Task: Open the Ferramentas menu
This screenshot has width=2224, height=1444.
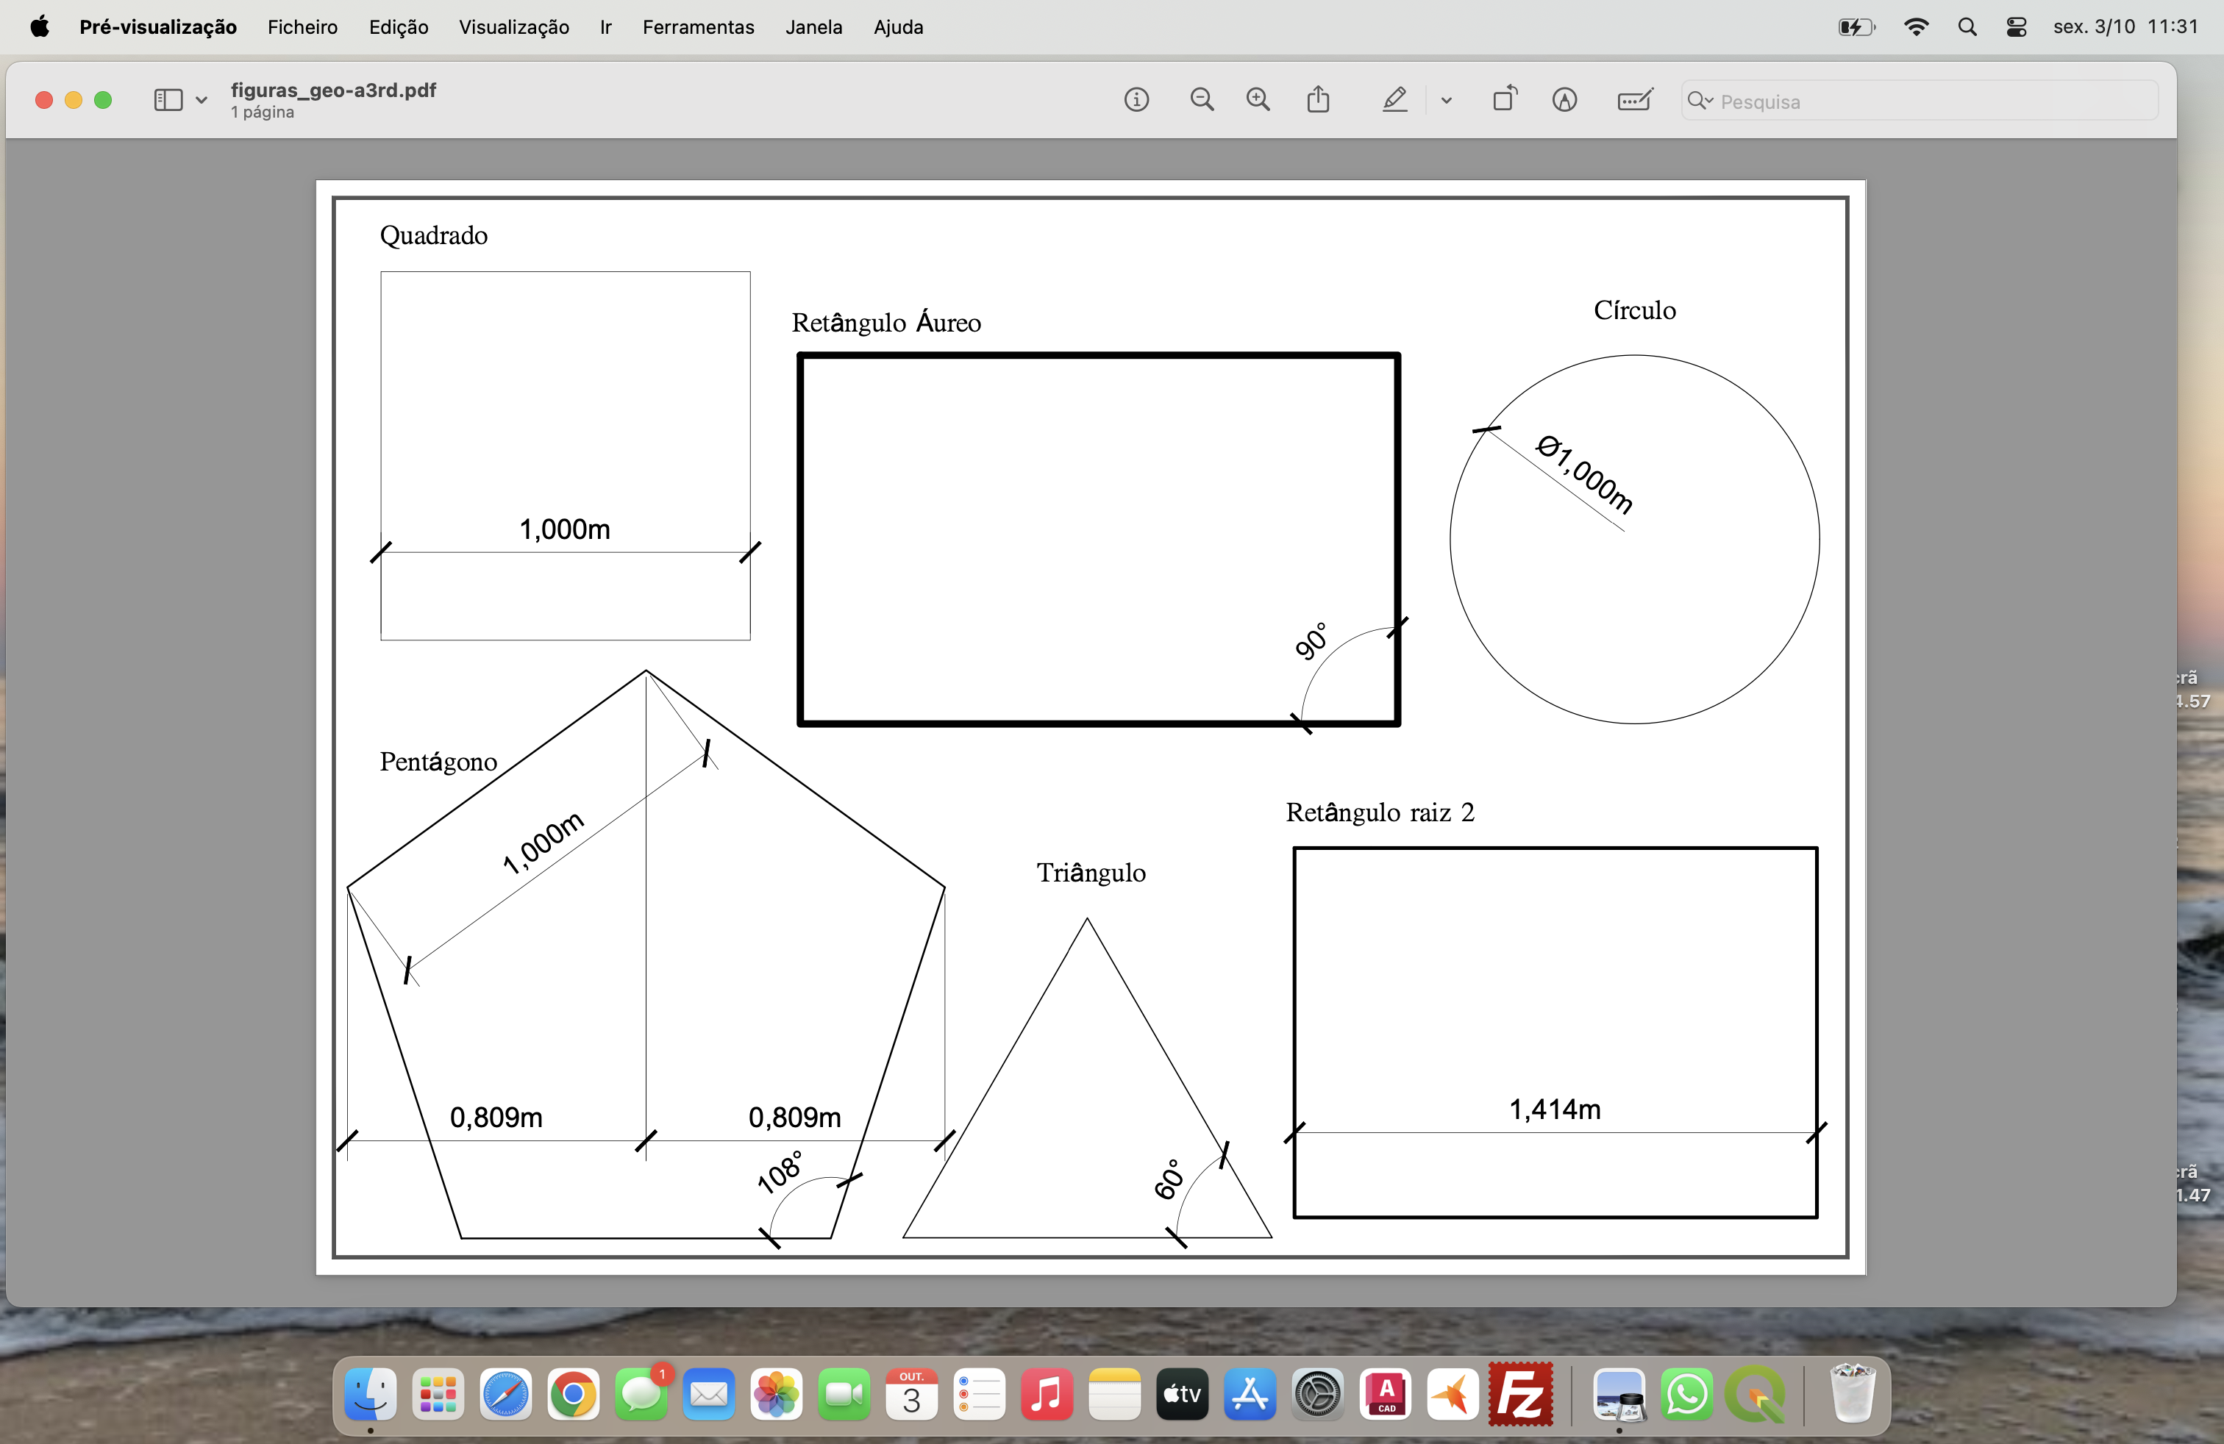Action: point(697,27)
